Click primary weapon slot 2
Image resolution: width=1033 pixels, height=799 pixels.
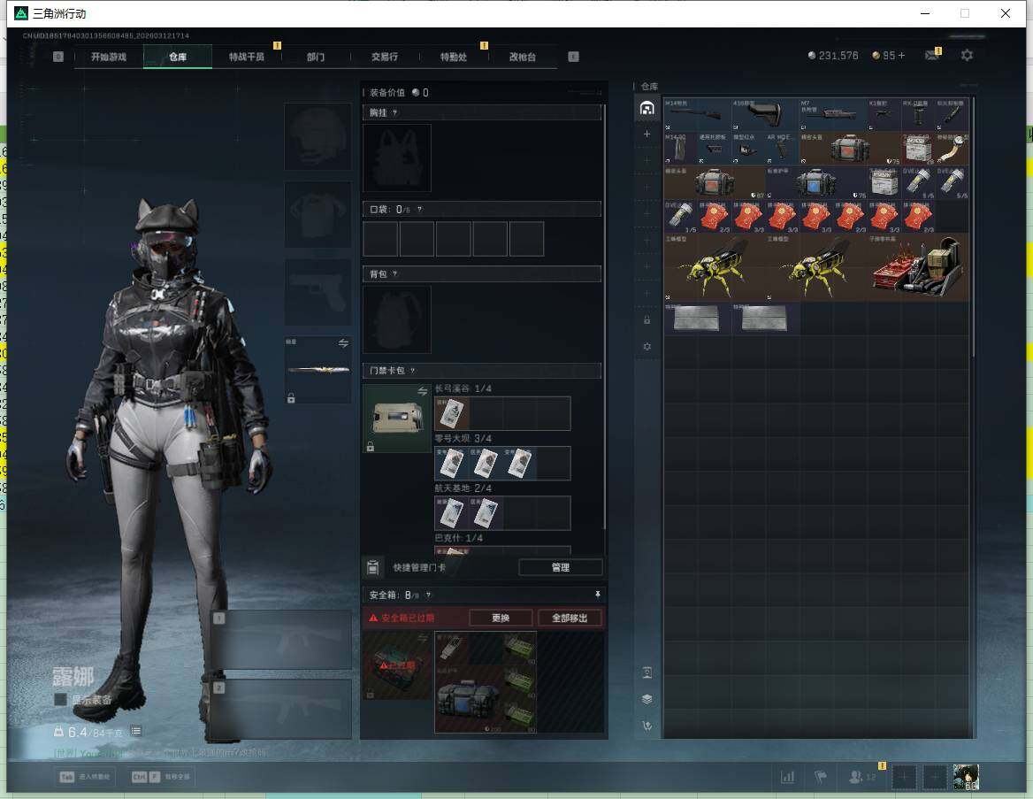(x=282, y=709)
